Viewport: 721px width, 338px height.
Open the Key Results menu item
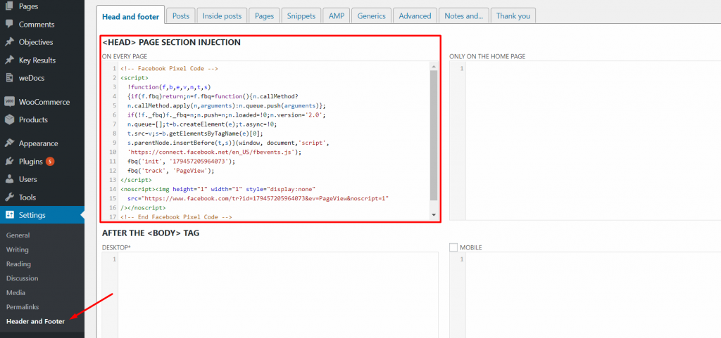[x=37, y=60]
